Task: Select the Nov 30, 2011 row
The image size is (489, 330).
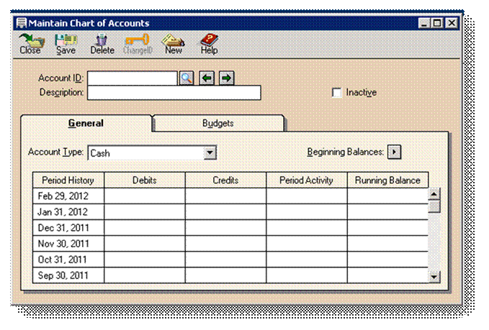Action: click(x=230, y=244)
